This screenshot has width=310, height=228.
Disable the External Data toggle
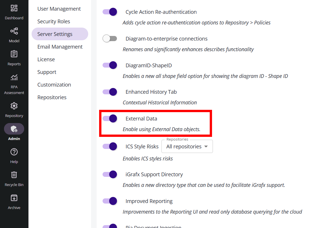click(110, 118)
